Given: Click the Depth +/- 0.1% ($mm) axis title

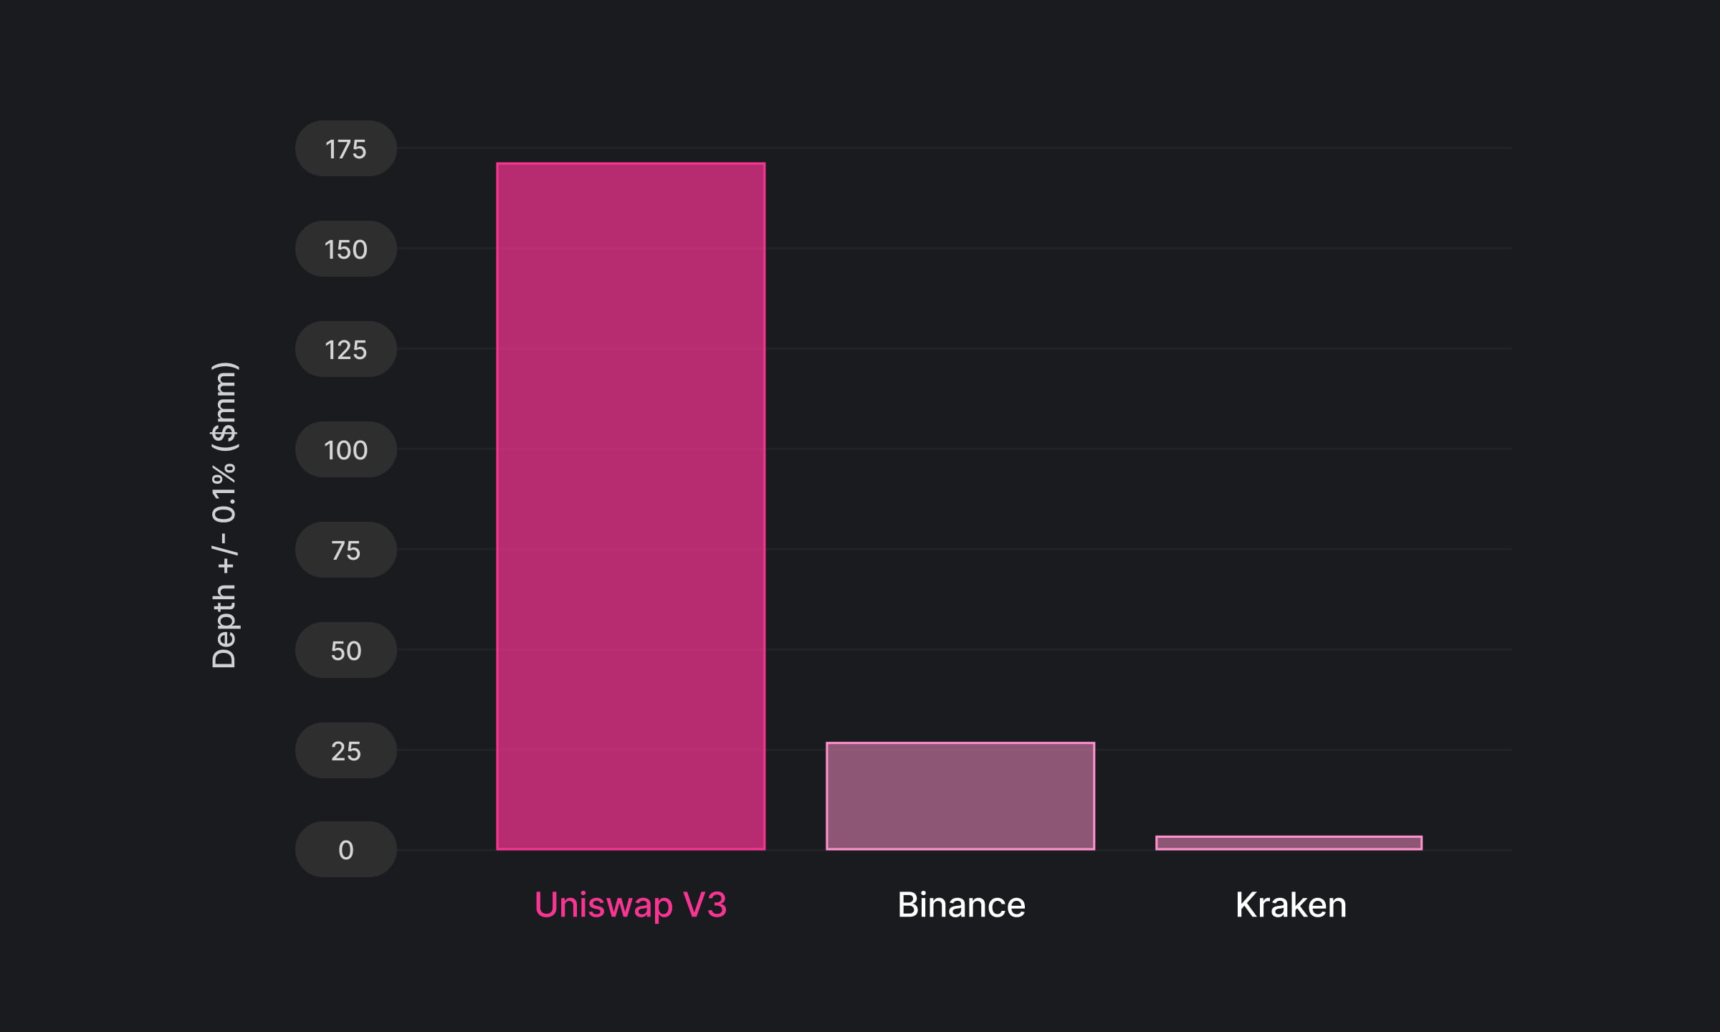Looking at the screenshot, I should 224,515.
